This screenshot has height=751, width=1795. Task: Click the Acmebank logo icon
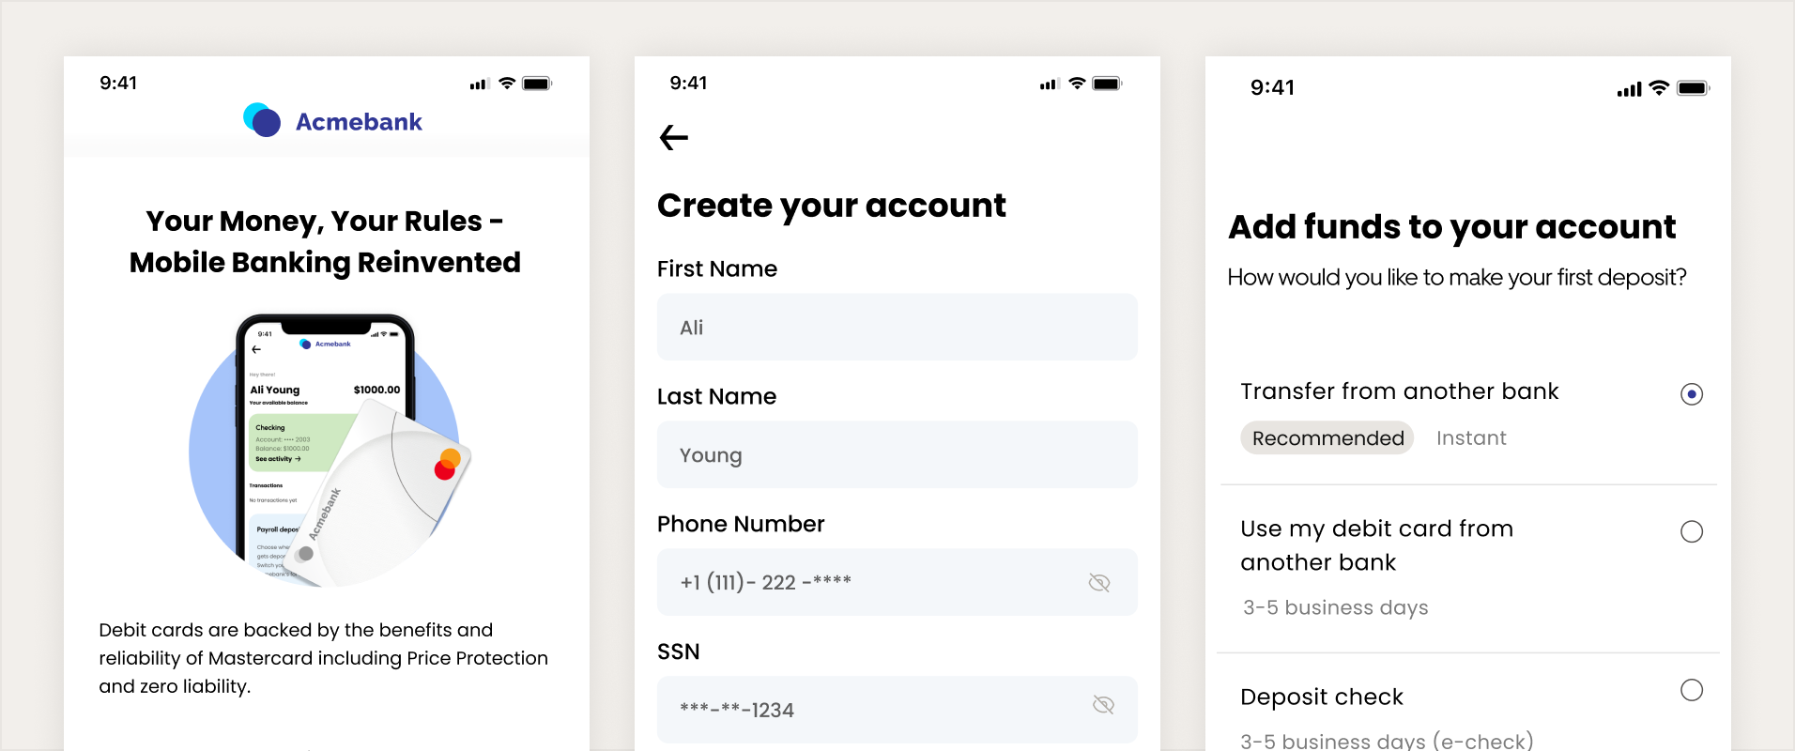point(262,120)
